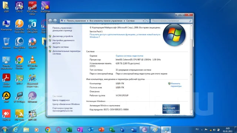Image resolution: width=237 pixels, height=133 pixels.
Task: Click the new Windows 7 edition upgrade link
Action: click(125, 36)
